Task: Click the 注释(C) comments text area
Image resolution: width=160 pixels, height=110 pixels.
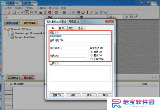Action: pyautogui.click(x=80, y=73)
